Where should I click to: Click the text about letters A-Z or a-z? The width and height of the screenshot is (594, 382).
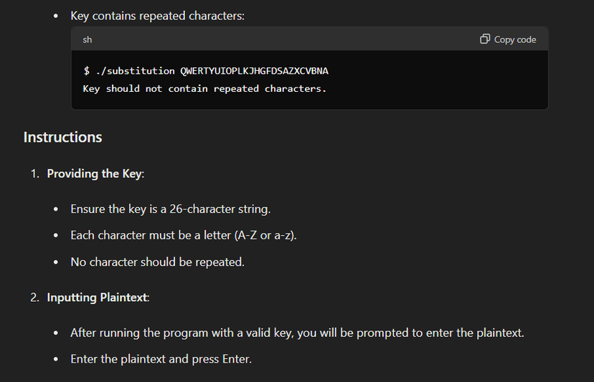tap(184, 235)
